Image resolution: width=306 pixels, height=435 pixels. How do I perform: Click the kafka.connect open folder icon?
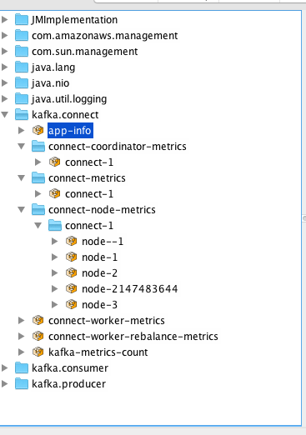click(22, 114)
